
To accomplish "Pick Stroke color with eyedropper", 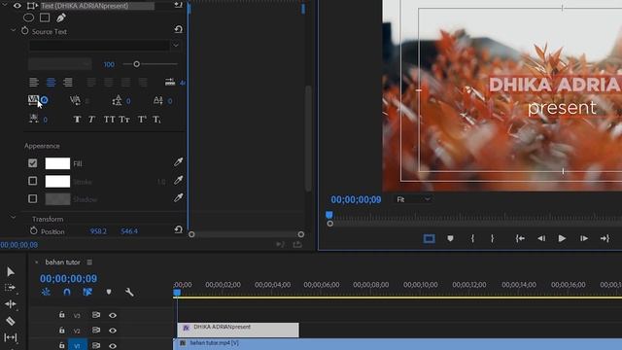I will (x=178, y=180).
